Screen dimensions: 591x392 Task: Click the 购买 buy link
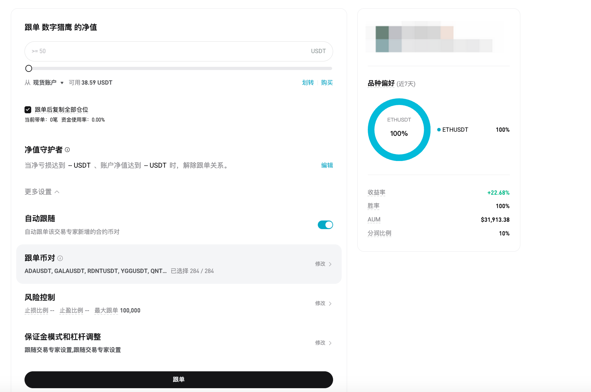pyautogui.click(x=327, y=83)
